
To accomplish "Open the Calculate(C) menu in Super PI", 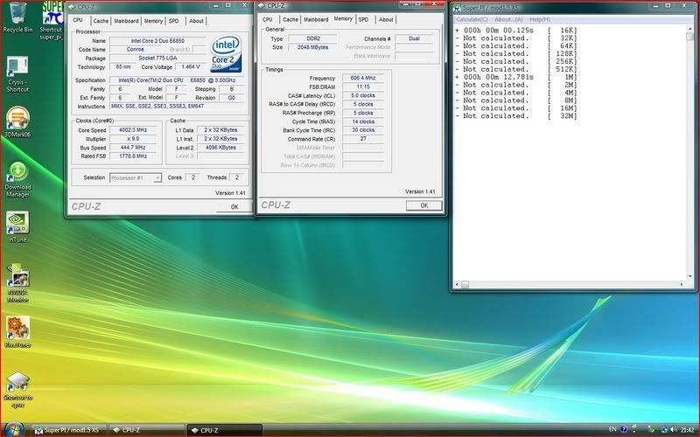I will [x=472, y=19].
